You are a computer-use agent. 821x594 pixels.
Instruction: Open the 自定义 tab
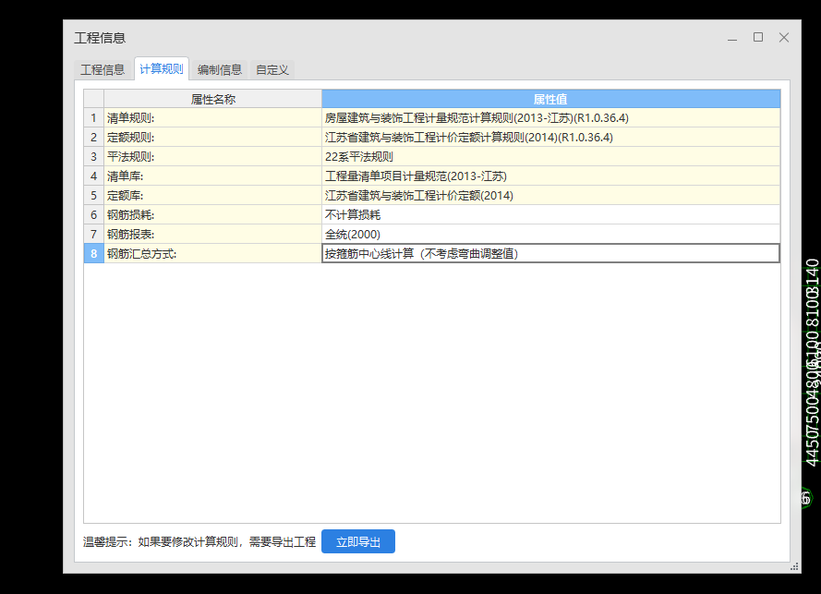pos(272,69)
